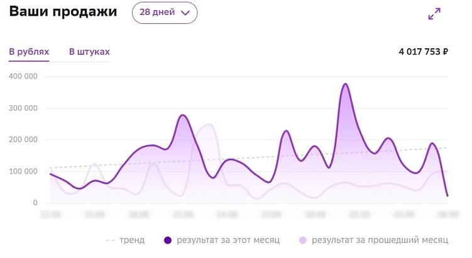Click the 200 000 axis label
This screenshot has height=258, width=472.
[24, 140]
